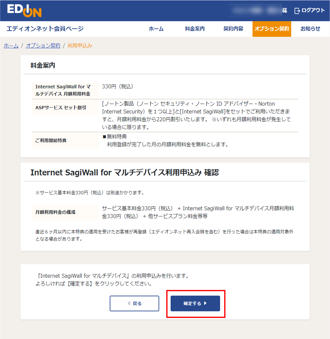
Task: Click エディオンネット会員ページ site title
Action: (45, 29)
